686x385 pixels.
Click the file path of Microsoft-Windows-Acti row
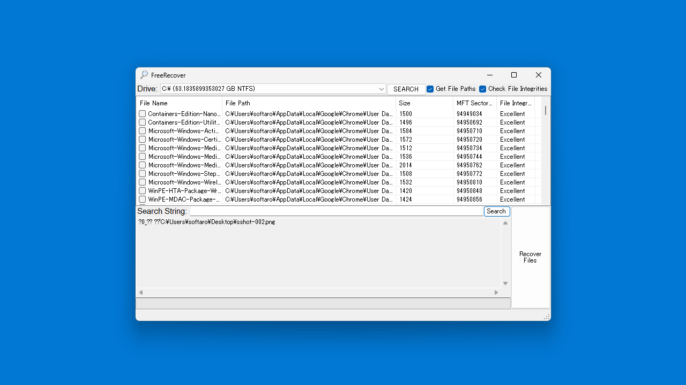pyautogui.click(x=309, y=131)
